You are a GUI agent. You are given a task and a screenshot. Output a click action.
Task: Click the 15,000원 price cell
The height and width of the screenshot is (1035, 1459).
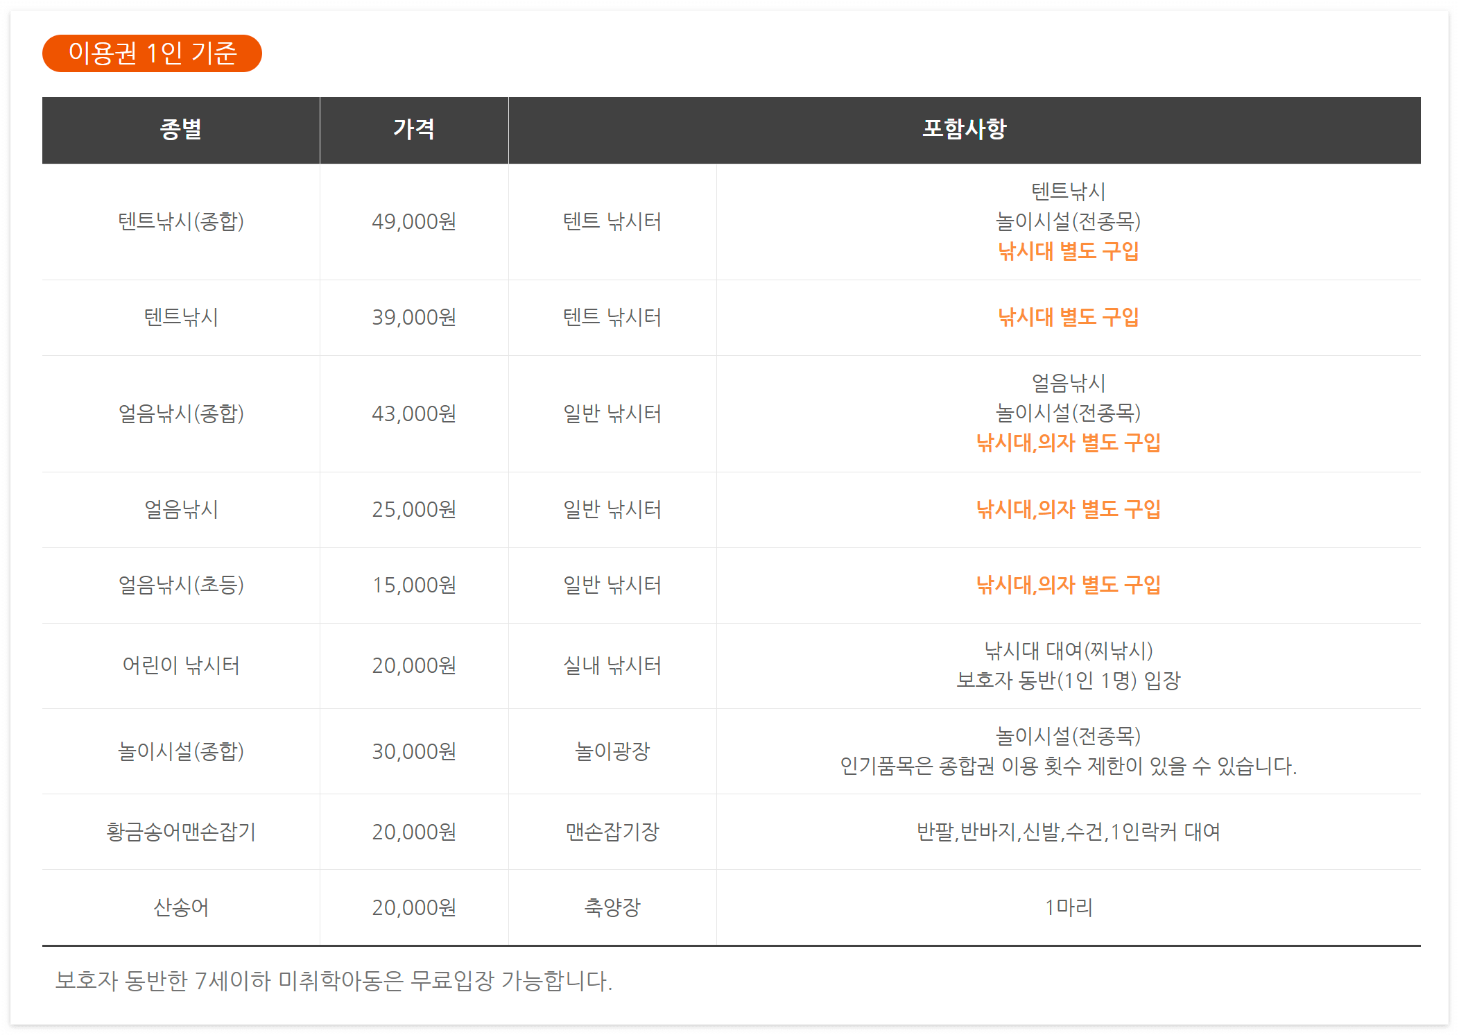[414, 585]
